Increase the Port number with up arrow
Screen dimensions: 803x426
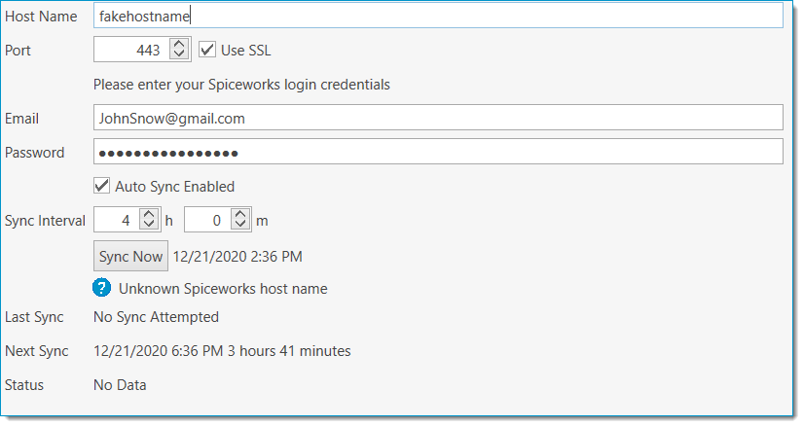point(179,45)
